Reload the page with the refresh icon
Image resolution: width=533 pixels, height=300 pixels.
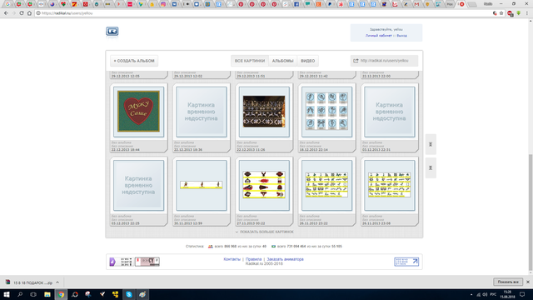[22, 13]
